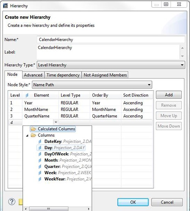Click the Hierarchy window title icon
The height and width of the screenshot is (211, 190).
pos(6,6)
